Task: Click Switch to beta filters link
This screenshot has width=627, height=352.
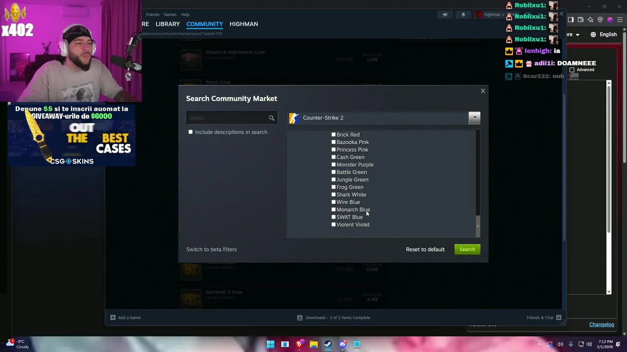Action: pos(211,249)
